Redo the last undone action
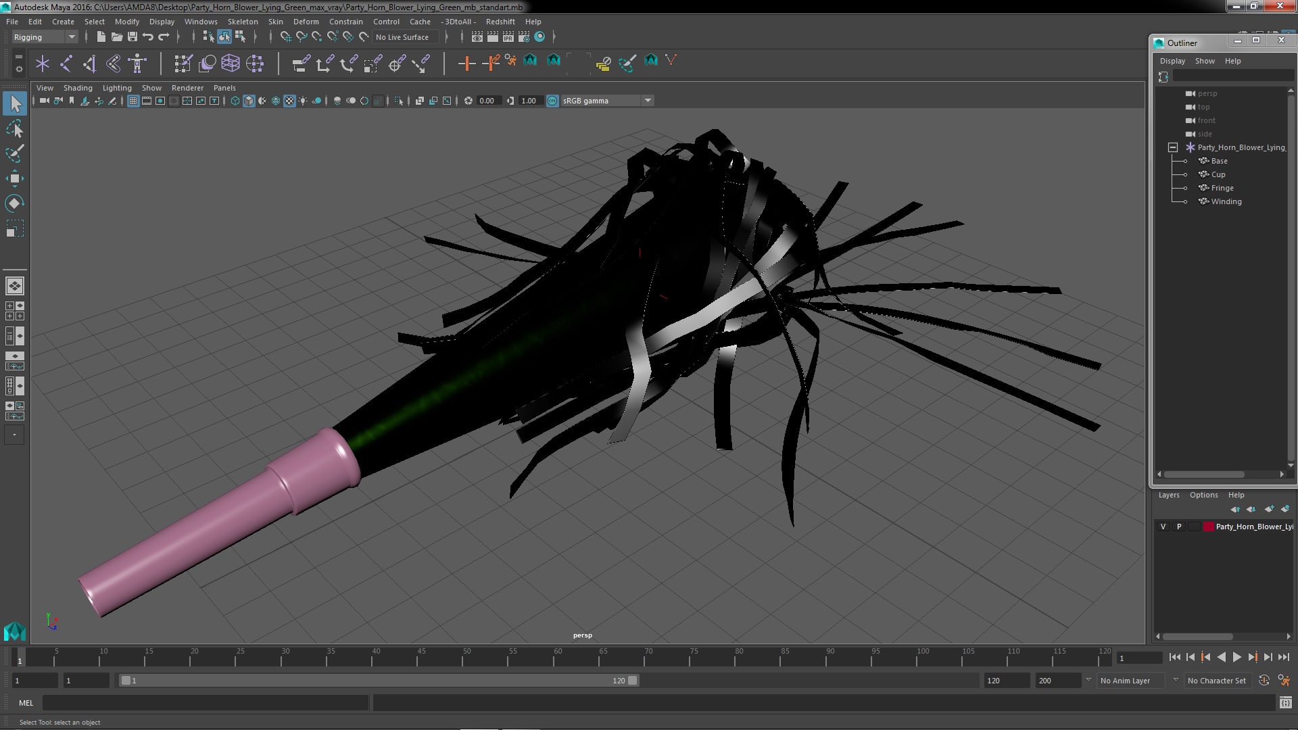1298x730 pixels. pyautogui.click(x=164, y=37)
